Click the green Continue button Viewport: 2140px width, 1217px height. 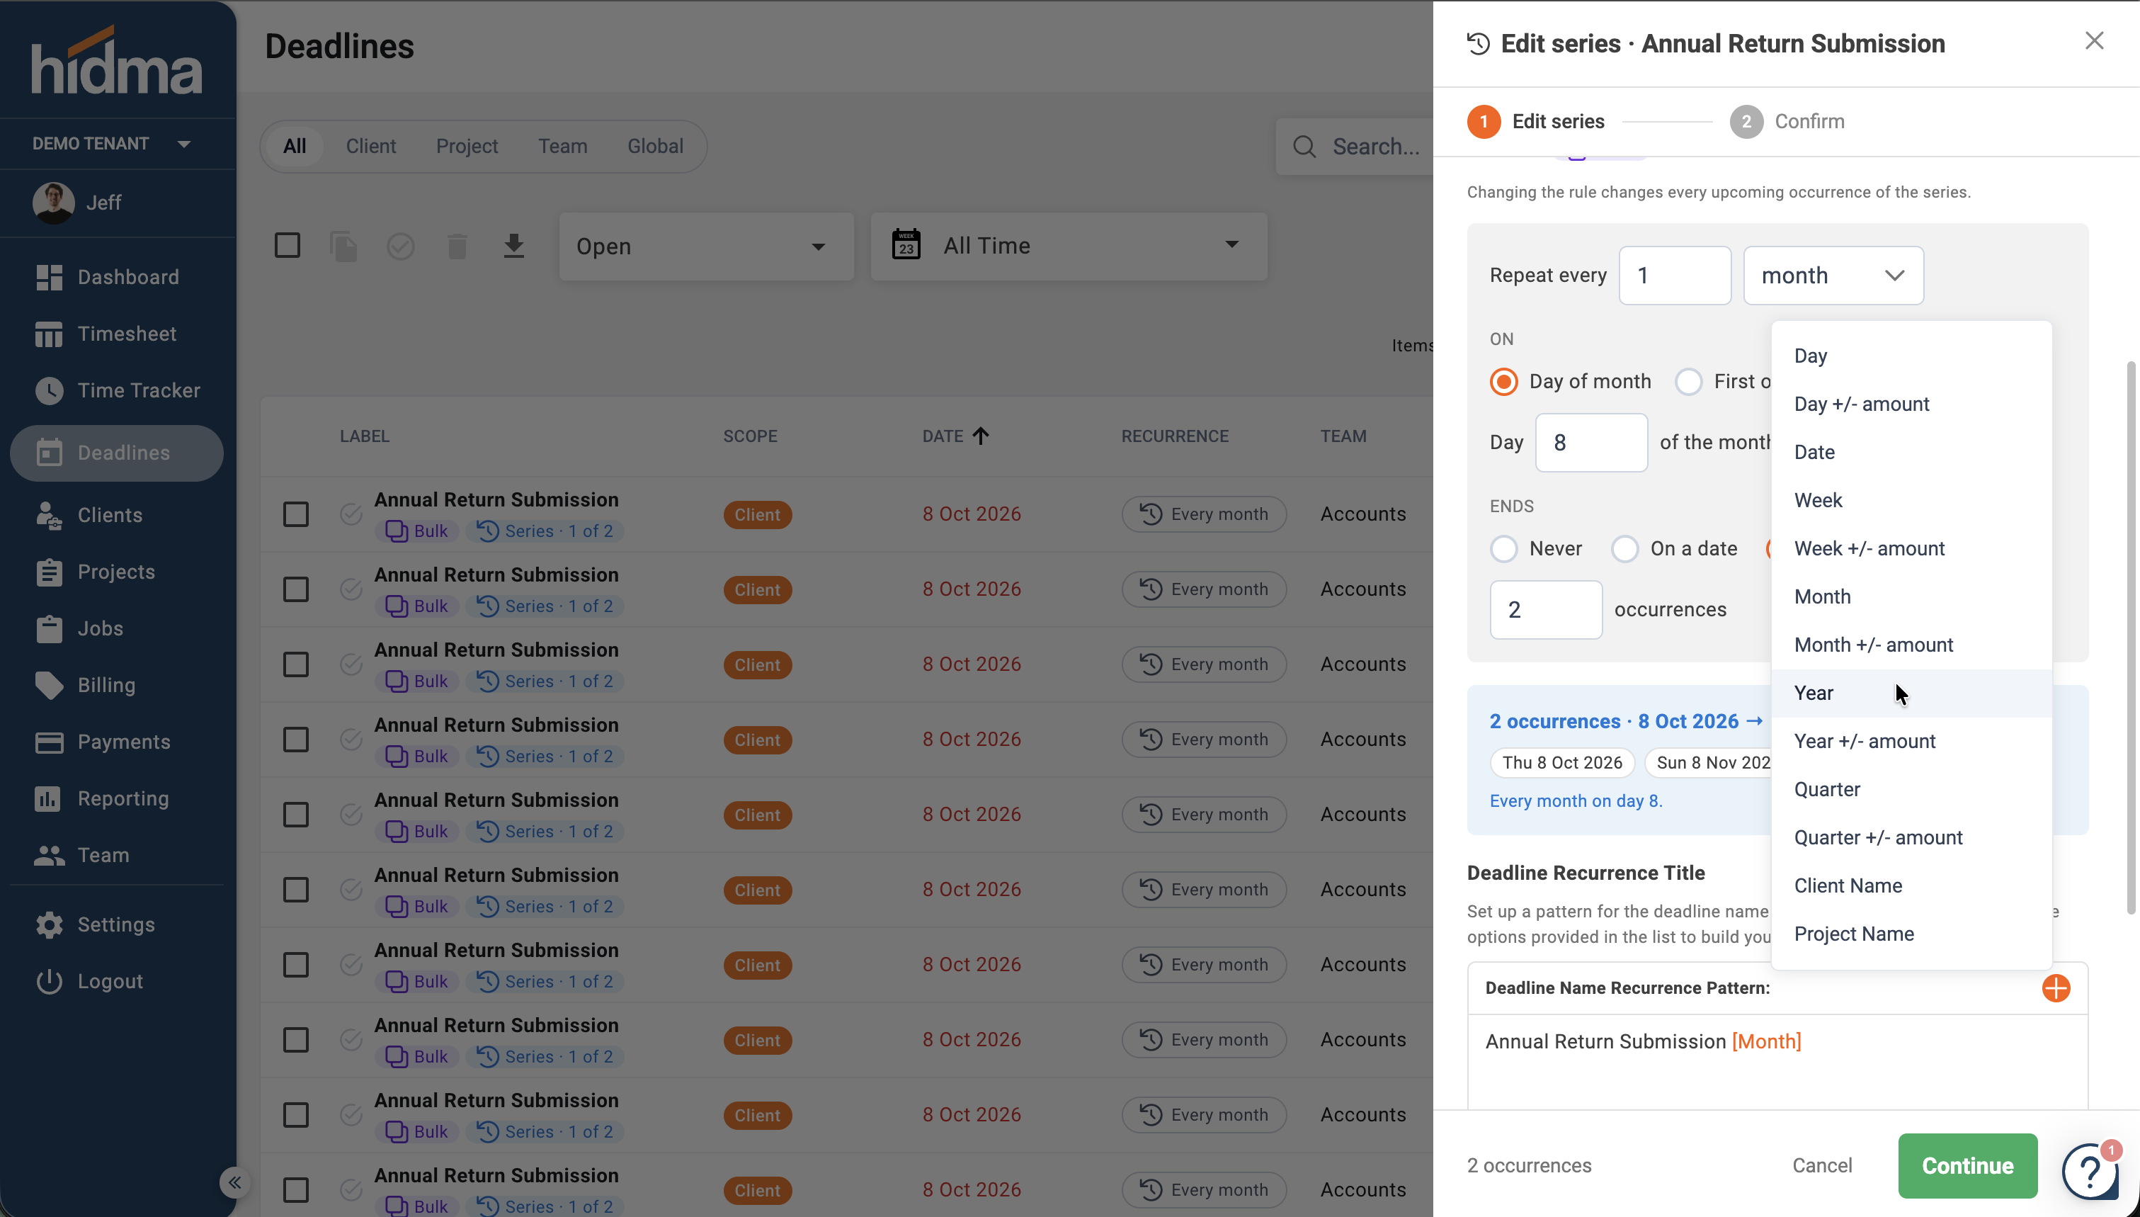[x=1967, y=1165]
